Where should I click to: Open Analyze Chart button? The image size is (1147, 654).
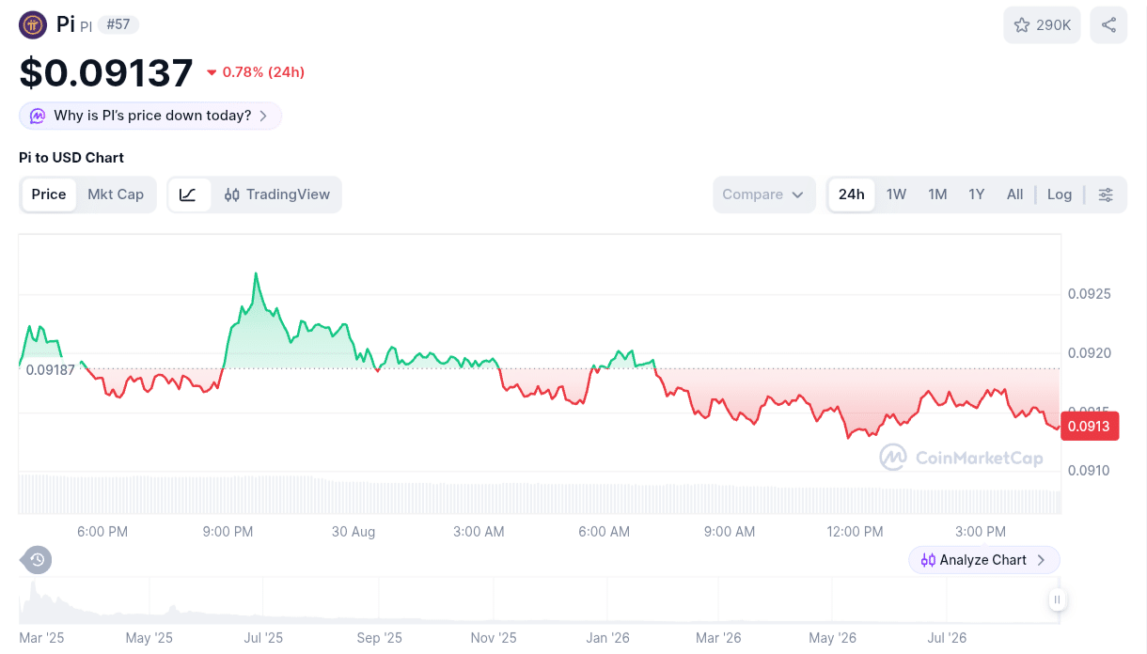click(x=983, y=560)
